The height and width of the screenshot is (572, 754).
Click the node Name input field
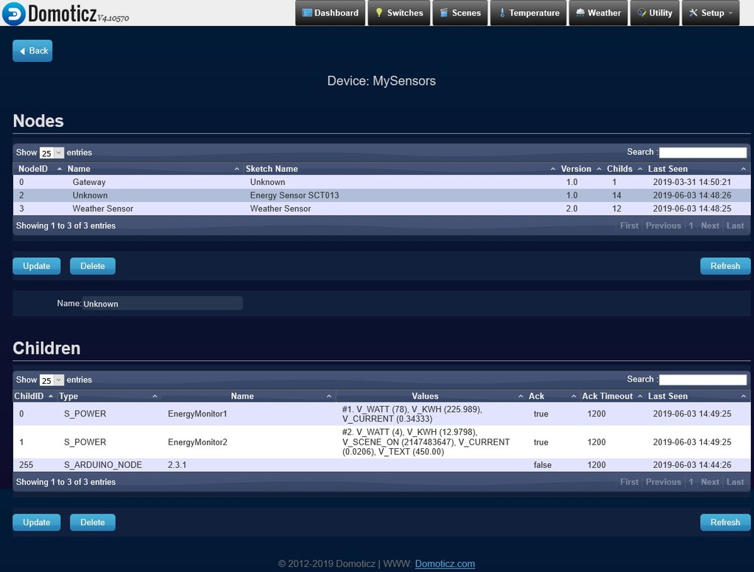(x=162, y=304)
